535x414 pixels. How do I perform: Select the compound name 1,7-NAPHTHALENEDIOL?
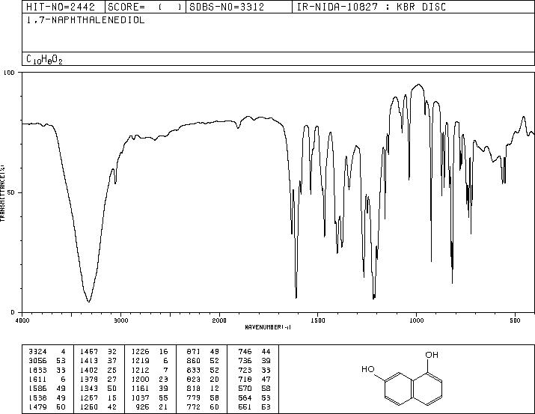[85, 20]
